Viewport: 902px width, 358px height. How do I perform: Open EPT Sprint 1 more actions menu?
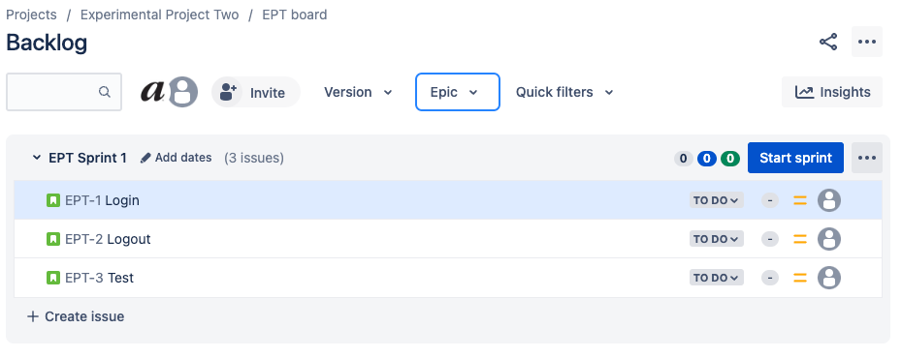(x=867, y=158)
